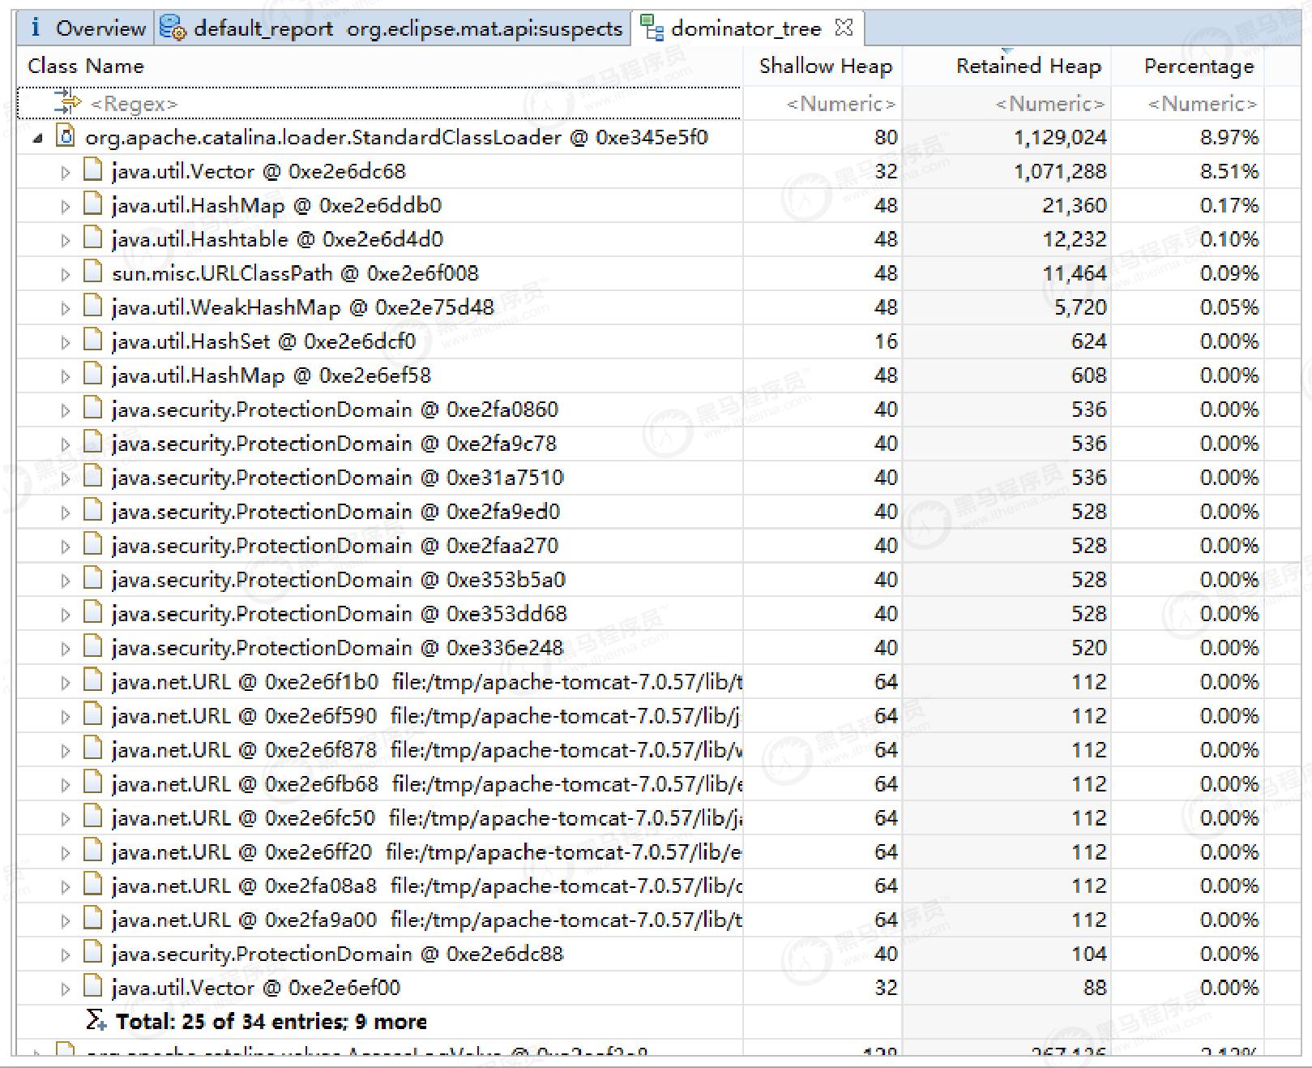The height and width of the screenshot is (1068, 1312).
Task: Click the dominator_tree tab hierarchy icon
Action: (652, 28)
